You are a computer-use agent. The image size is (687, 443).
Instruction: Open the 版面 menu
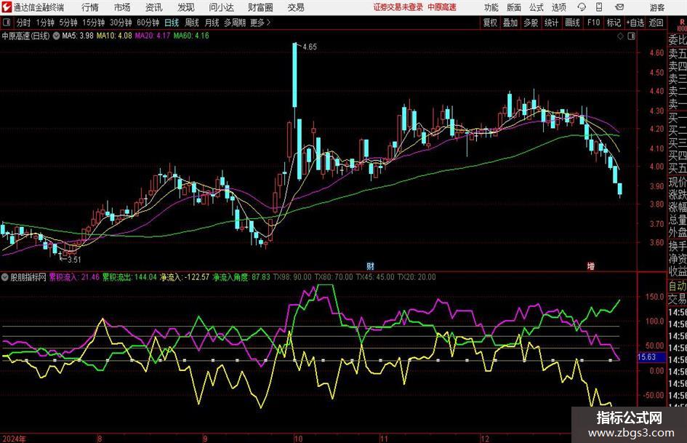(x=513, y=7)
